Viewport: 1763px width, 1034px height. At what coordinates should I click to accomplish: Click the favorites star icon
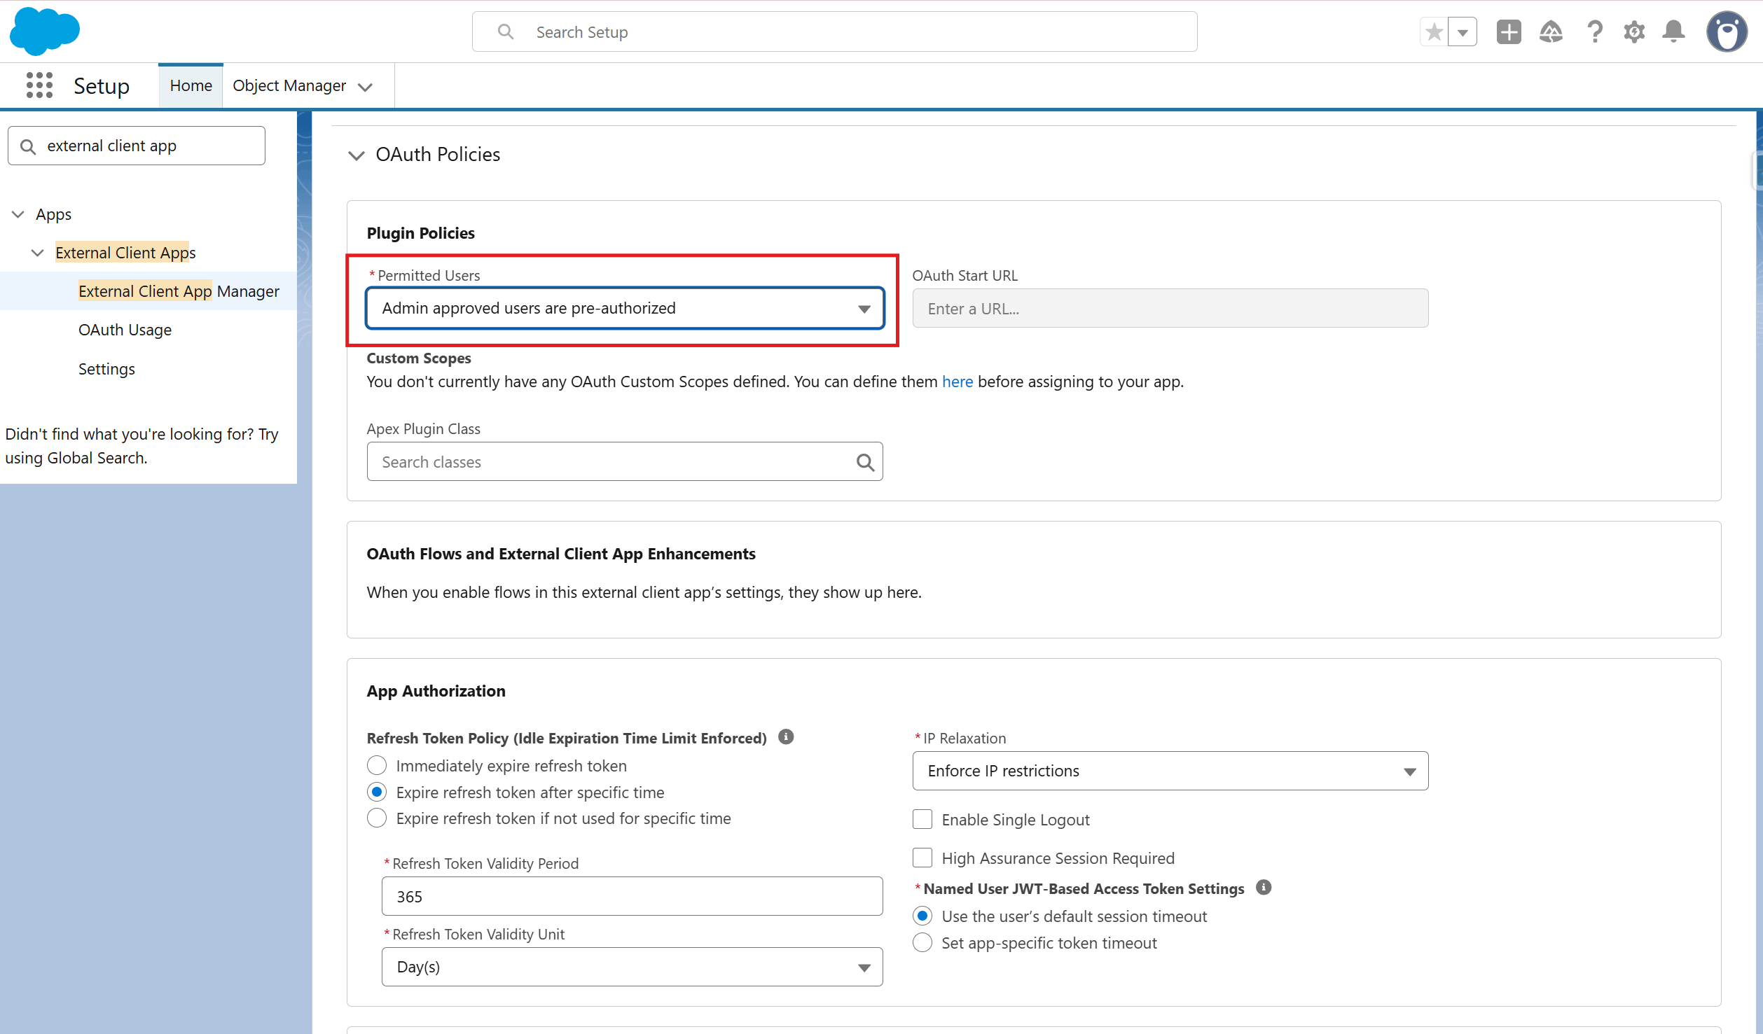(x=1434, y=32)
